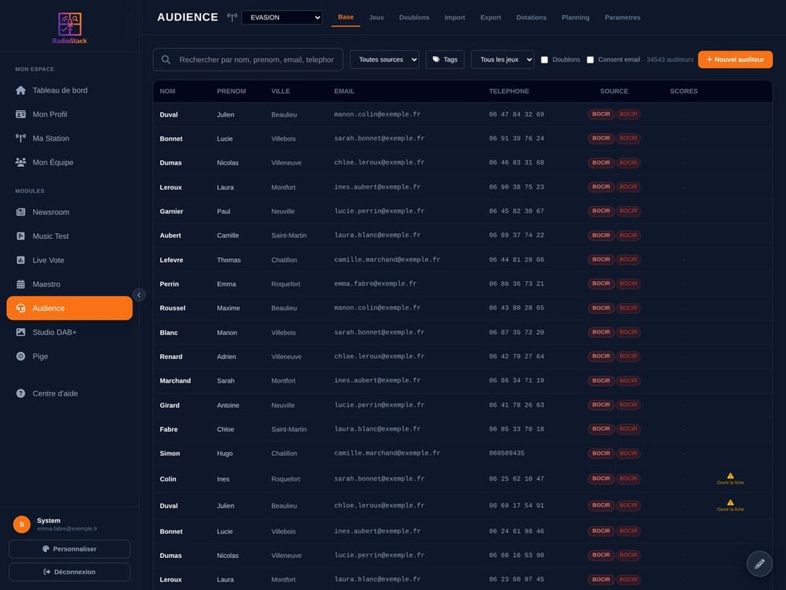Expand the Toutes sources dropdown
The width and height of the screenshot is (786, 590).
click(384, 60)
